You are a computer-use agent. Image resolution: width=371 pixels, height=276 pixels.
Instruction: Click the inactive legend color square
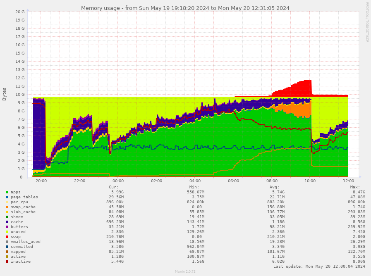coord(7,262)
